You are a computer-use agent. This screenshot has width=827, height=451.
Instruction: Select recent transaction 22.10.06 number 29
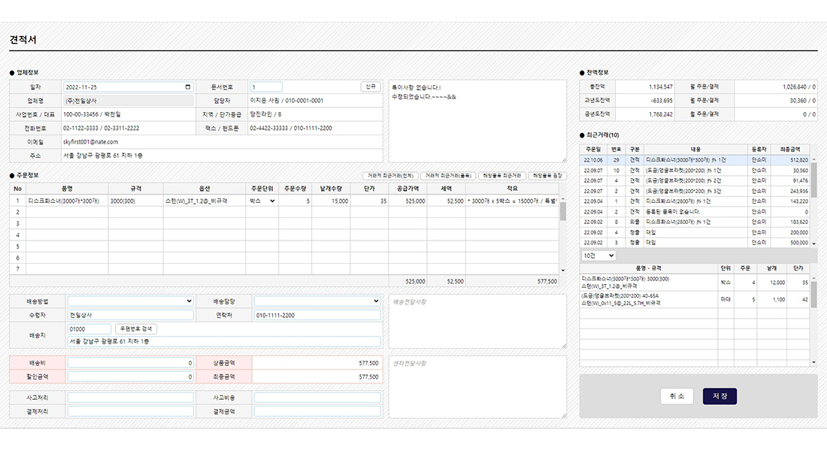(695, 160)
